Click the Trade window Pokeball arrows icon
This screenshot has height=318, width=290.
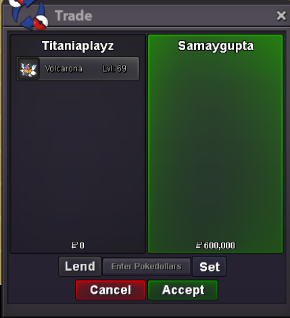[29, 15]
